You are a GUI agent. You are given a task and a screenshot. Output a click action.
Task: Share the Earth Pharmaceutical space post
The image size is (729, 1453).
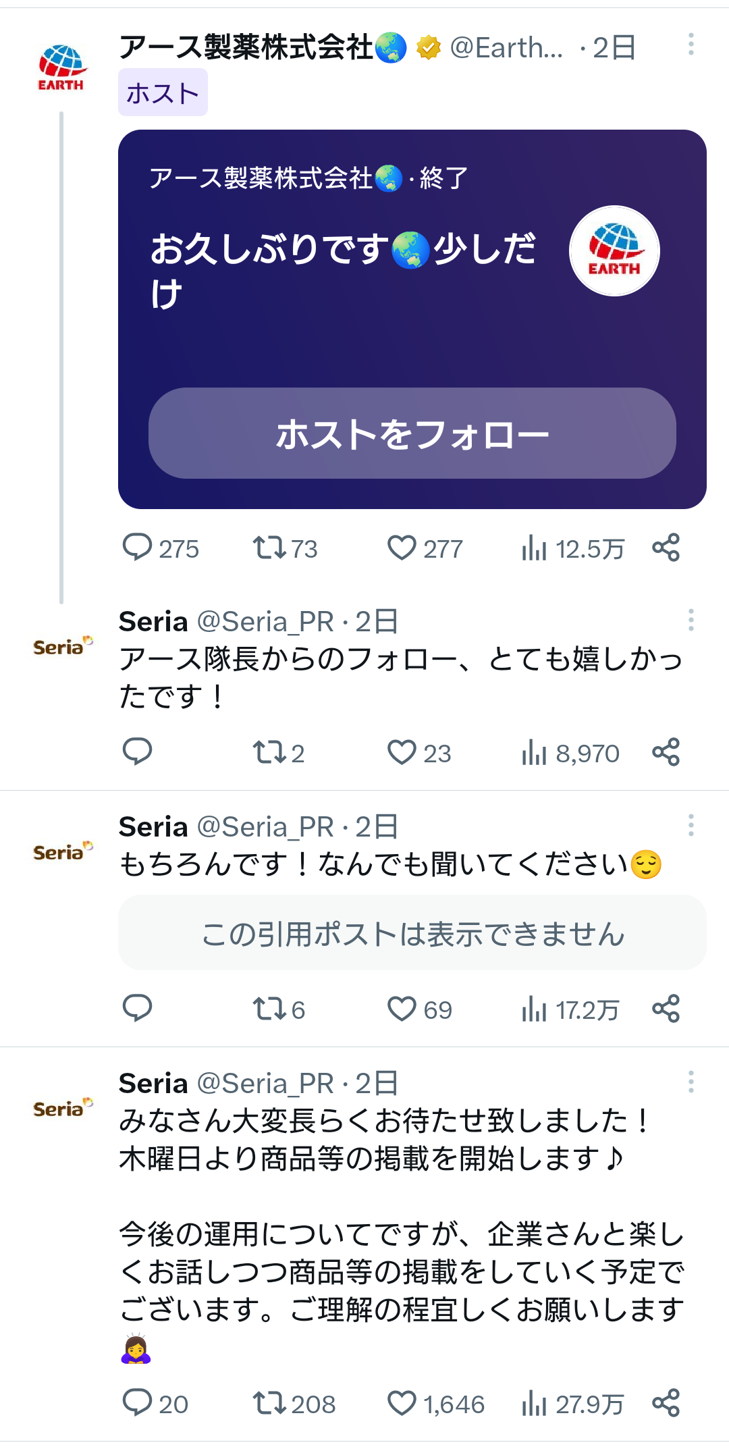(666, 548)
